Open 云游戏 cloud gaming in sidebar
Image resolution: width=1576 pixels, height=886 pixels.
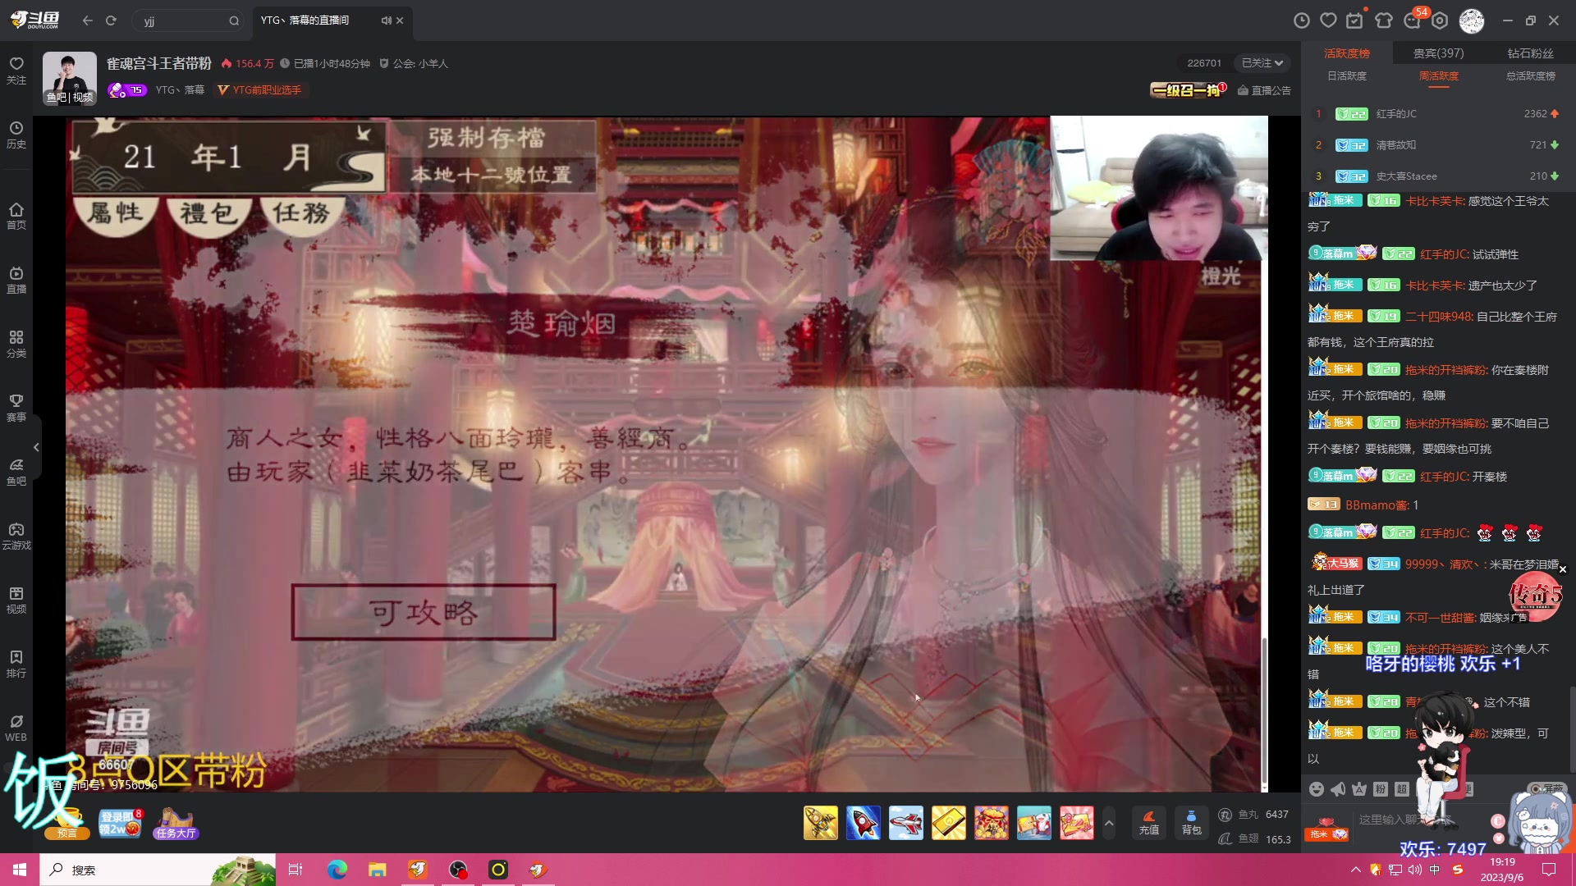[16, 536]
